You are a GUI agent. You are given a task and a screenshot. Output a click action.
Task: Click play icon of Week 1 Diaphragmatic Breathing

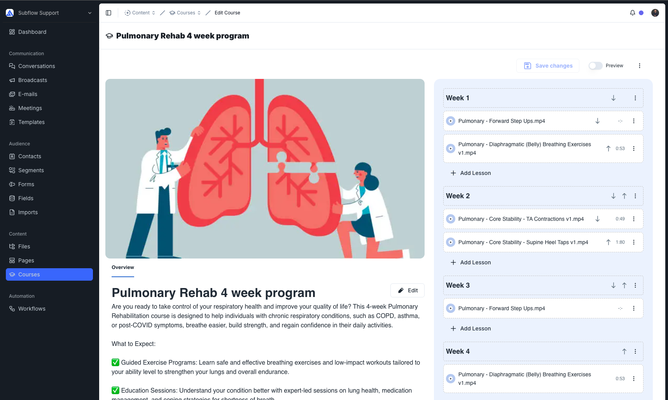click(x=451, y=148)
